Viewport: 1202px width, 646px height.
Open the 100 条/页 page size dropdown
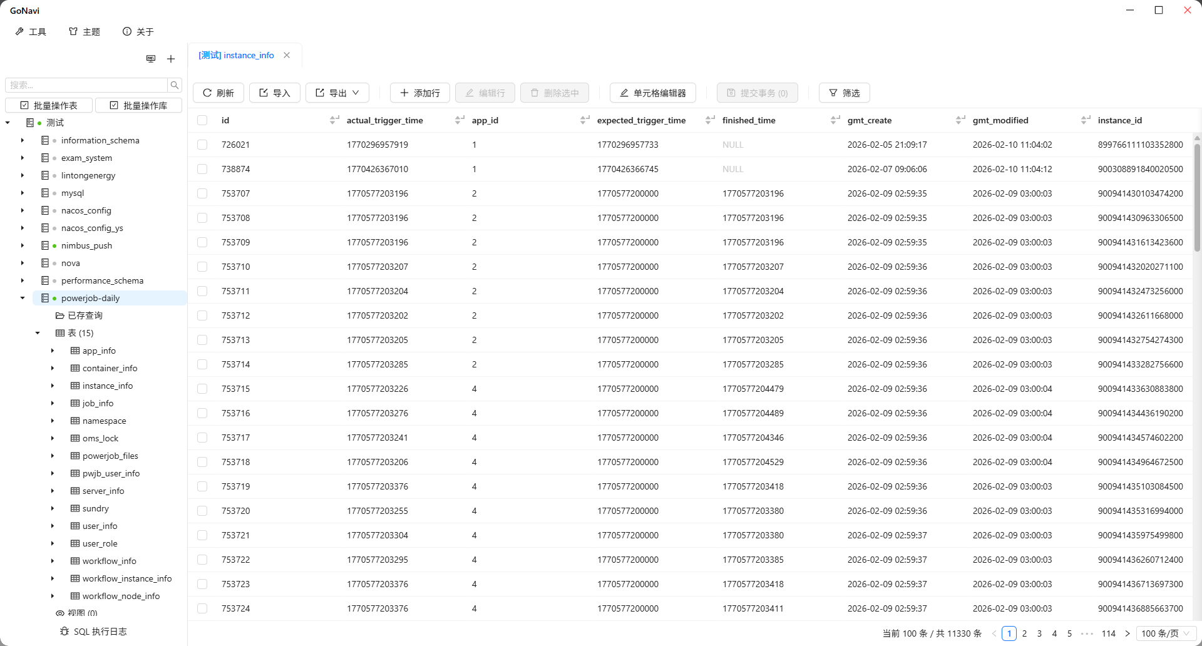1166,633
